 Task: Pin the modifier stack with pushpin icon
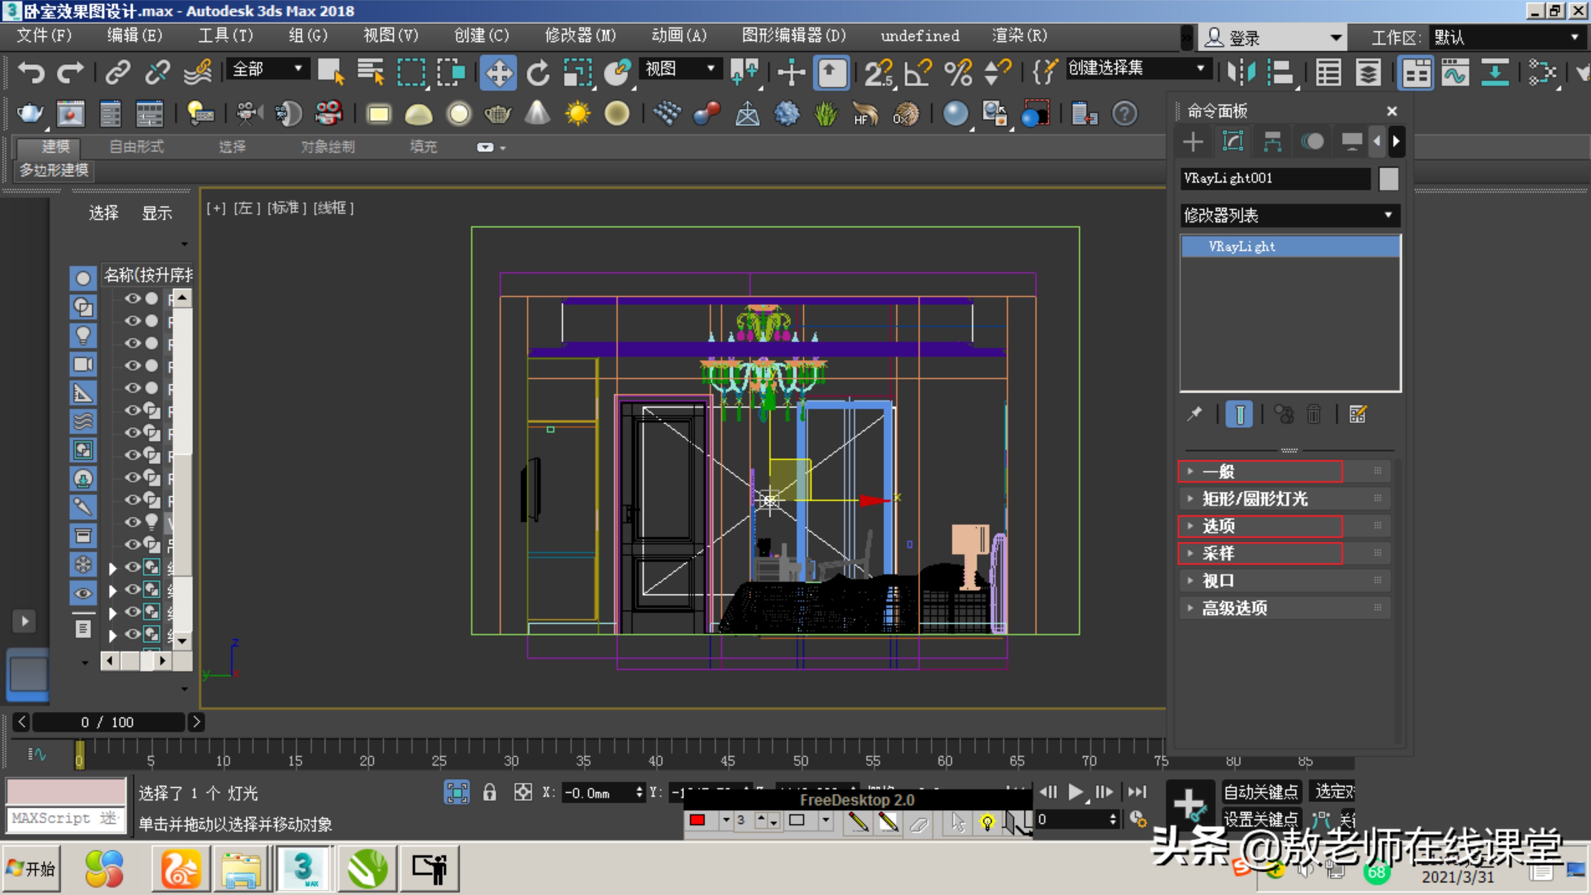click(x=1195, y=414)
